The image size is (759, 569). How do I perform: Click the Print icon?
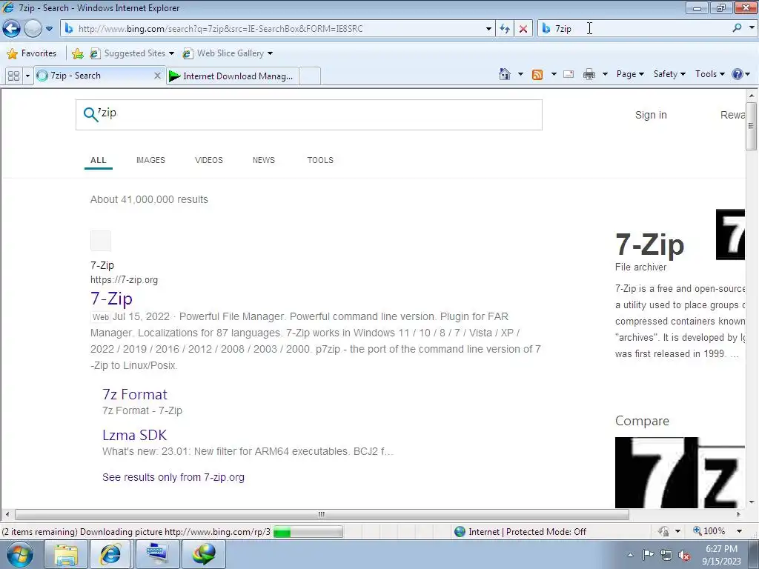589,74
